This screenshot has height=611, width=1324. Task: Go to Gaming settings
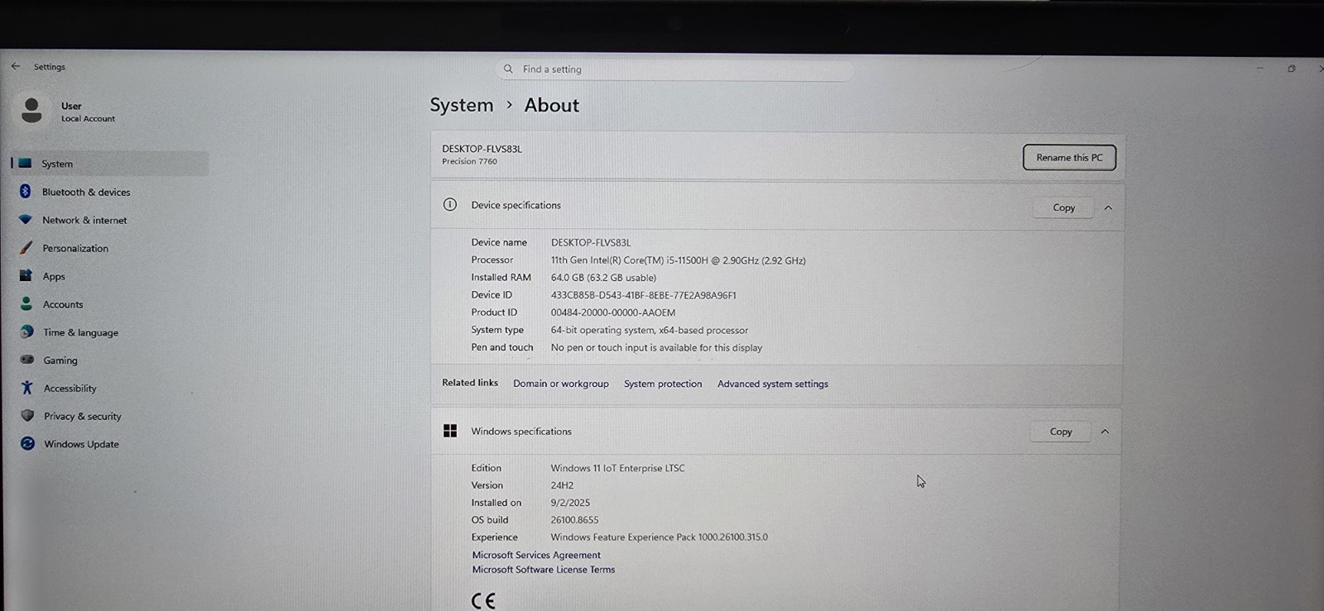pyautogui.click(x=60, y=360)
